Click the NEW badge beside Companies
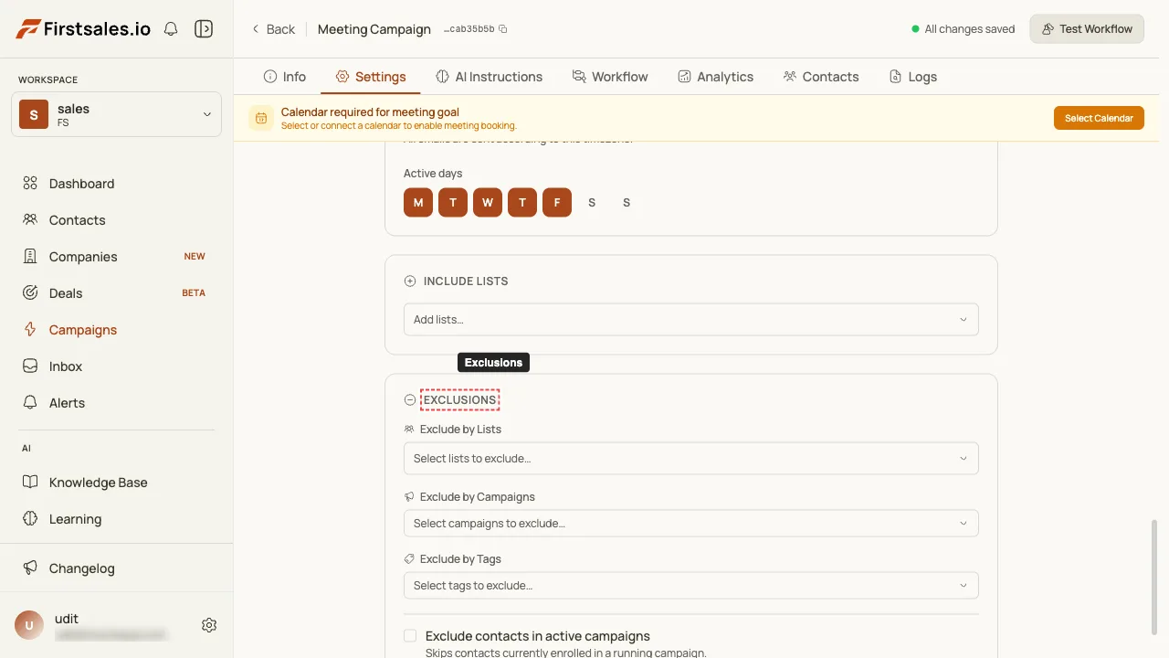1169x658 pixels. 195,257
